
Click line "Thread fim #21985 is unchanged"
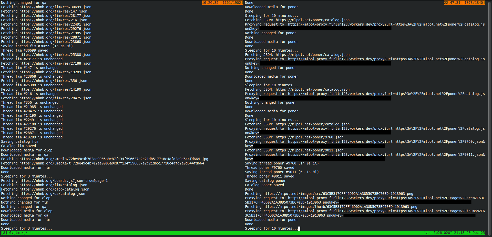(32, 107)
